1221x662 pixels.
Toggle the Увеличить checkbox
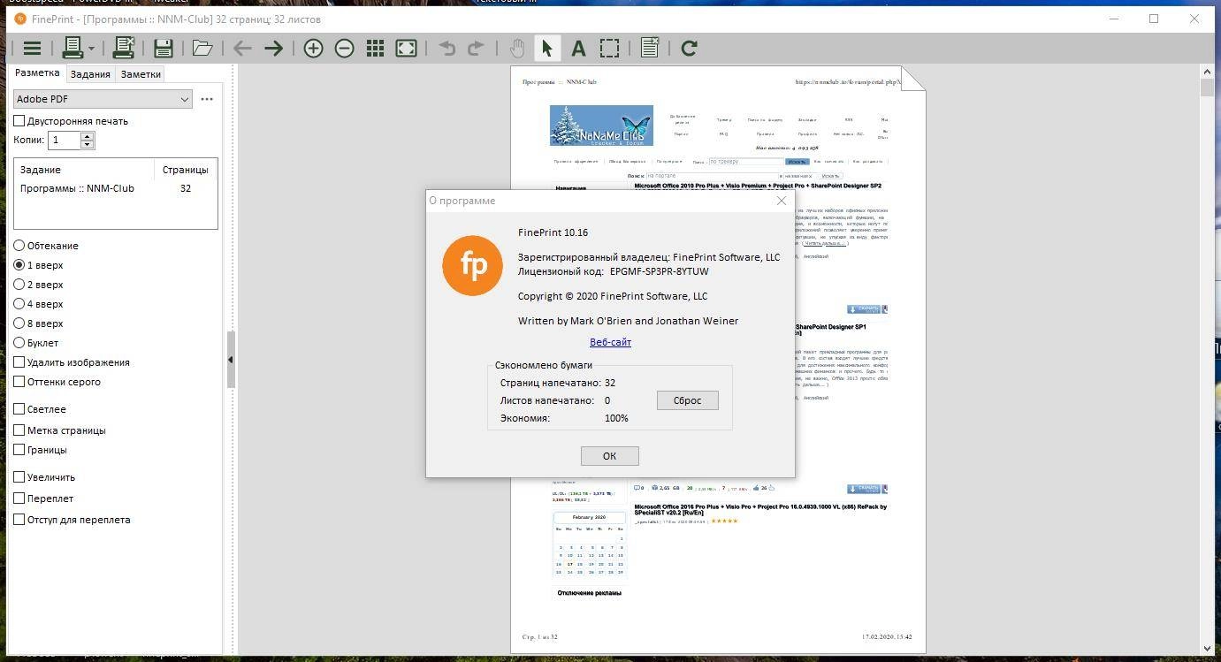(x=19, y=477)
